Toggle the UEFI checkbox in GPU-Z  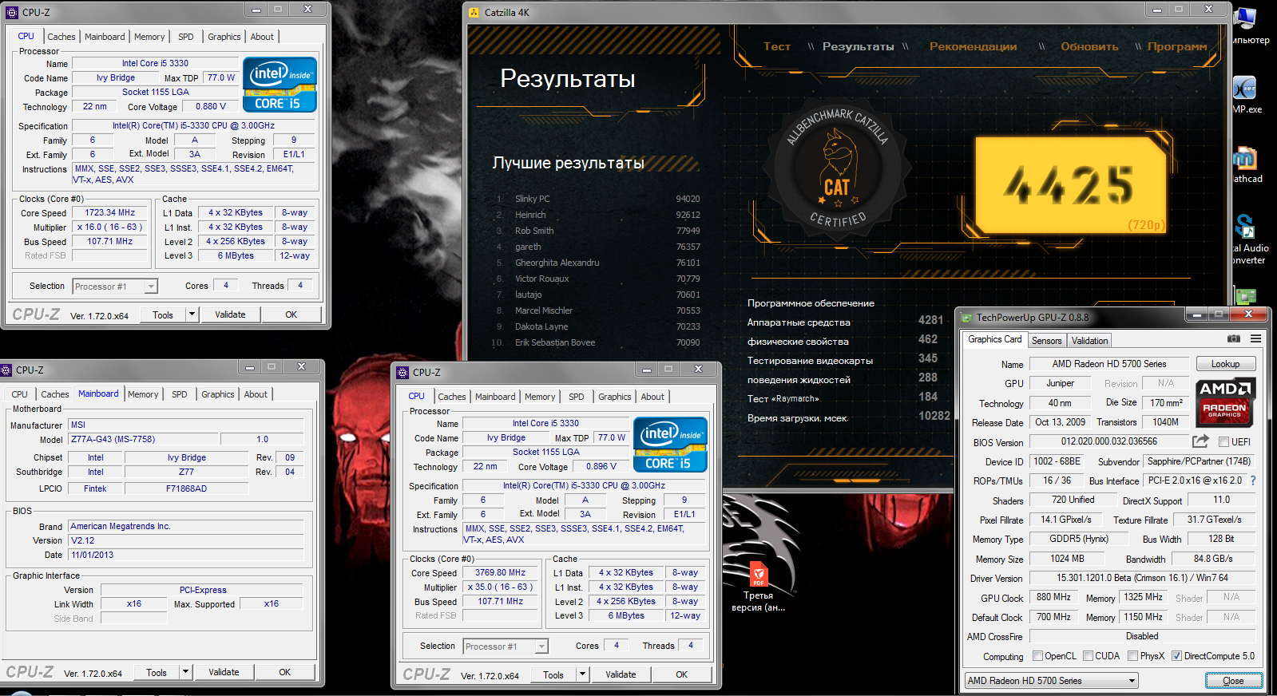coord(1223,441)
